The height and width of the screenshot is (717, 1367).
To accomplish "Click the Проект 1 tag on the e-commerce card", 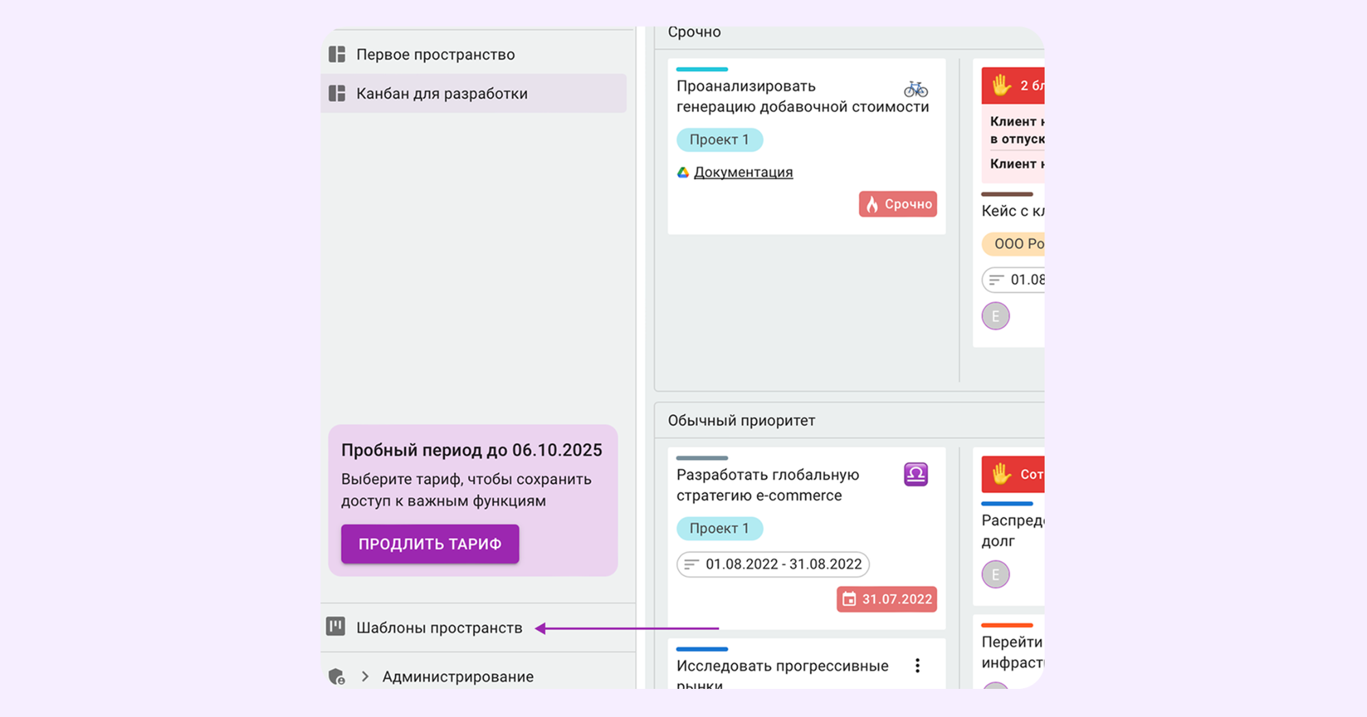I will (720, 528).
